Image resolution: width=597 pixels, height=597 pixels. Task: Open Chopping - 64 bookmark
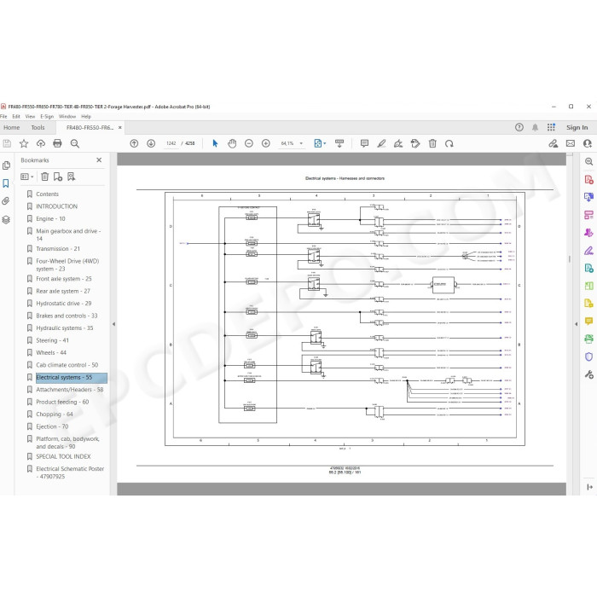coord(55,414)
